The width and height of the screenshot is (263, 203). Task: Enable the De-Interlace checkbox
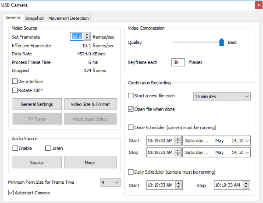pos(15,82)
